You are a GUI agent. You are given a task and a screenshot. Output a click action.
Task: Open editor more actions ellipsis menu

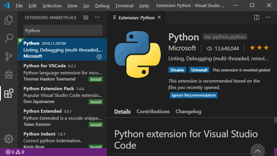pyautogui.click(x=268, y=17)
